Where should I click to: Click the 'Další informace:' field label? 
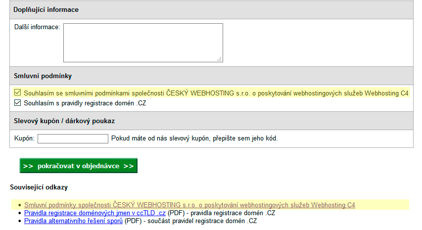click(38, 27)
